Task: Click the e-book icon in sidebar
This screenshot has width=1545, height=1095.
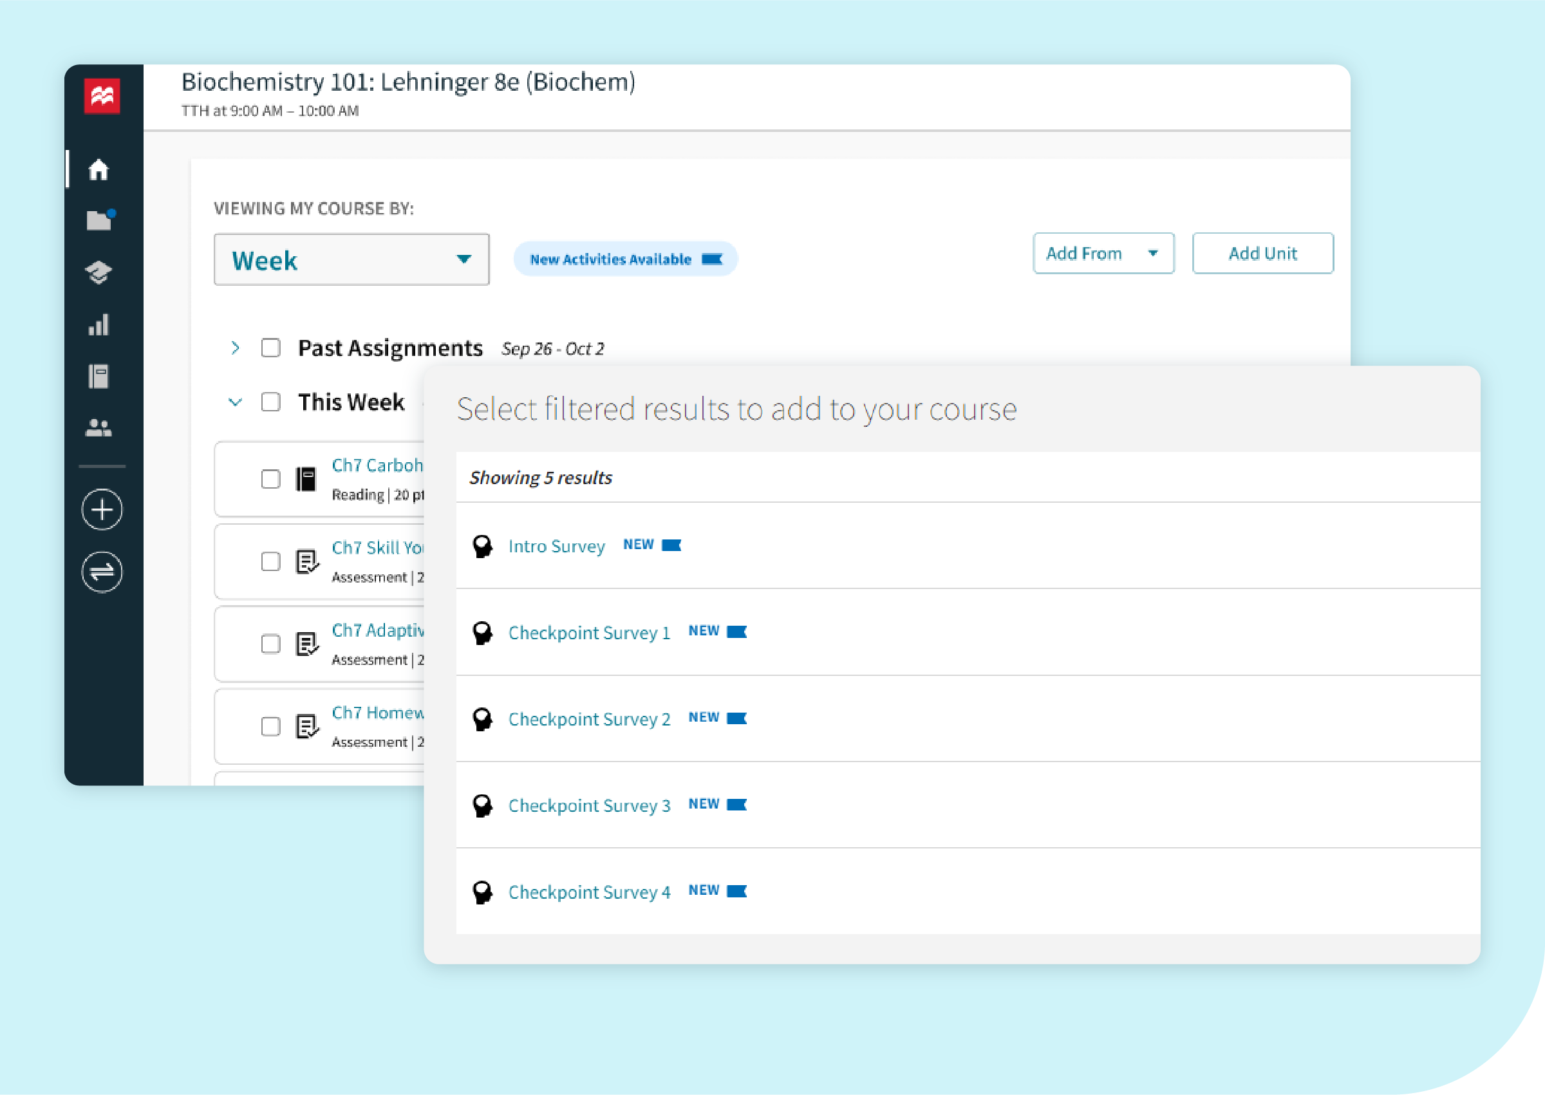Action: (x=98, y=376)
